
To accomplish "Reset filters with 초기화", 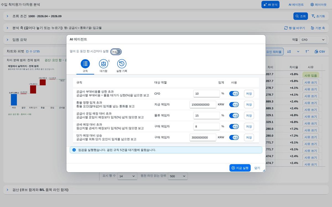I will coord(318,16).
